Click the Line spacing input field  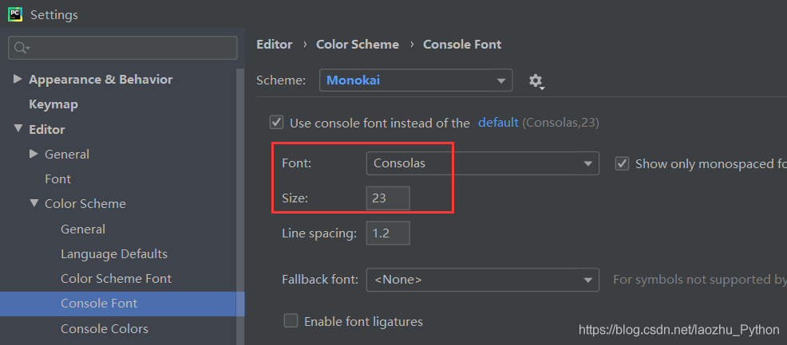point(388,233)
